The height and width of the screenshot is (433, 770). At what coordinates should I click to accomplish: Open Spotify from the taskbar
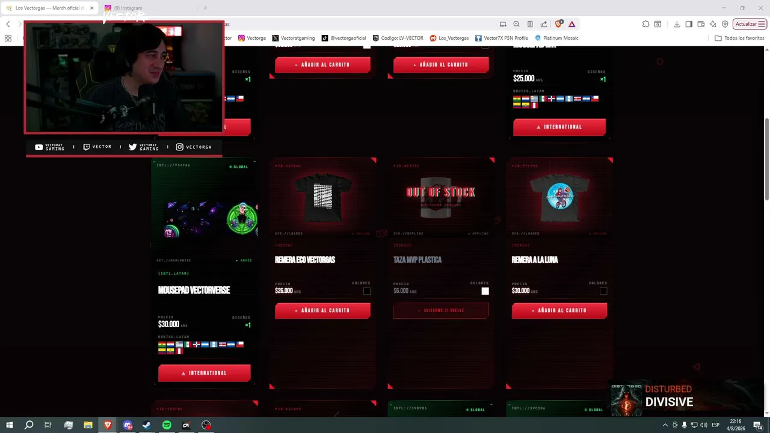click(167, 425)
